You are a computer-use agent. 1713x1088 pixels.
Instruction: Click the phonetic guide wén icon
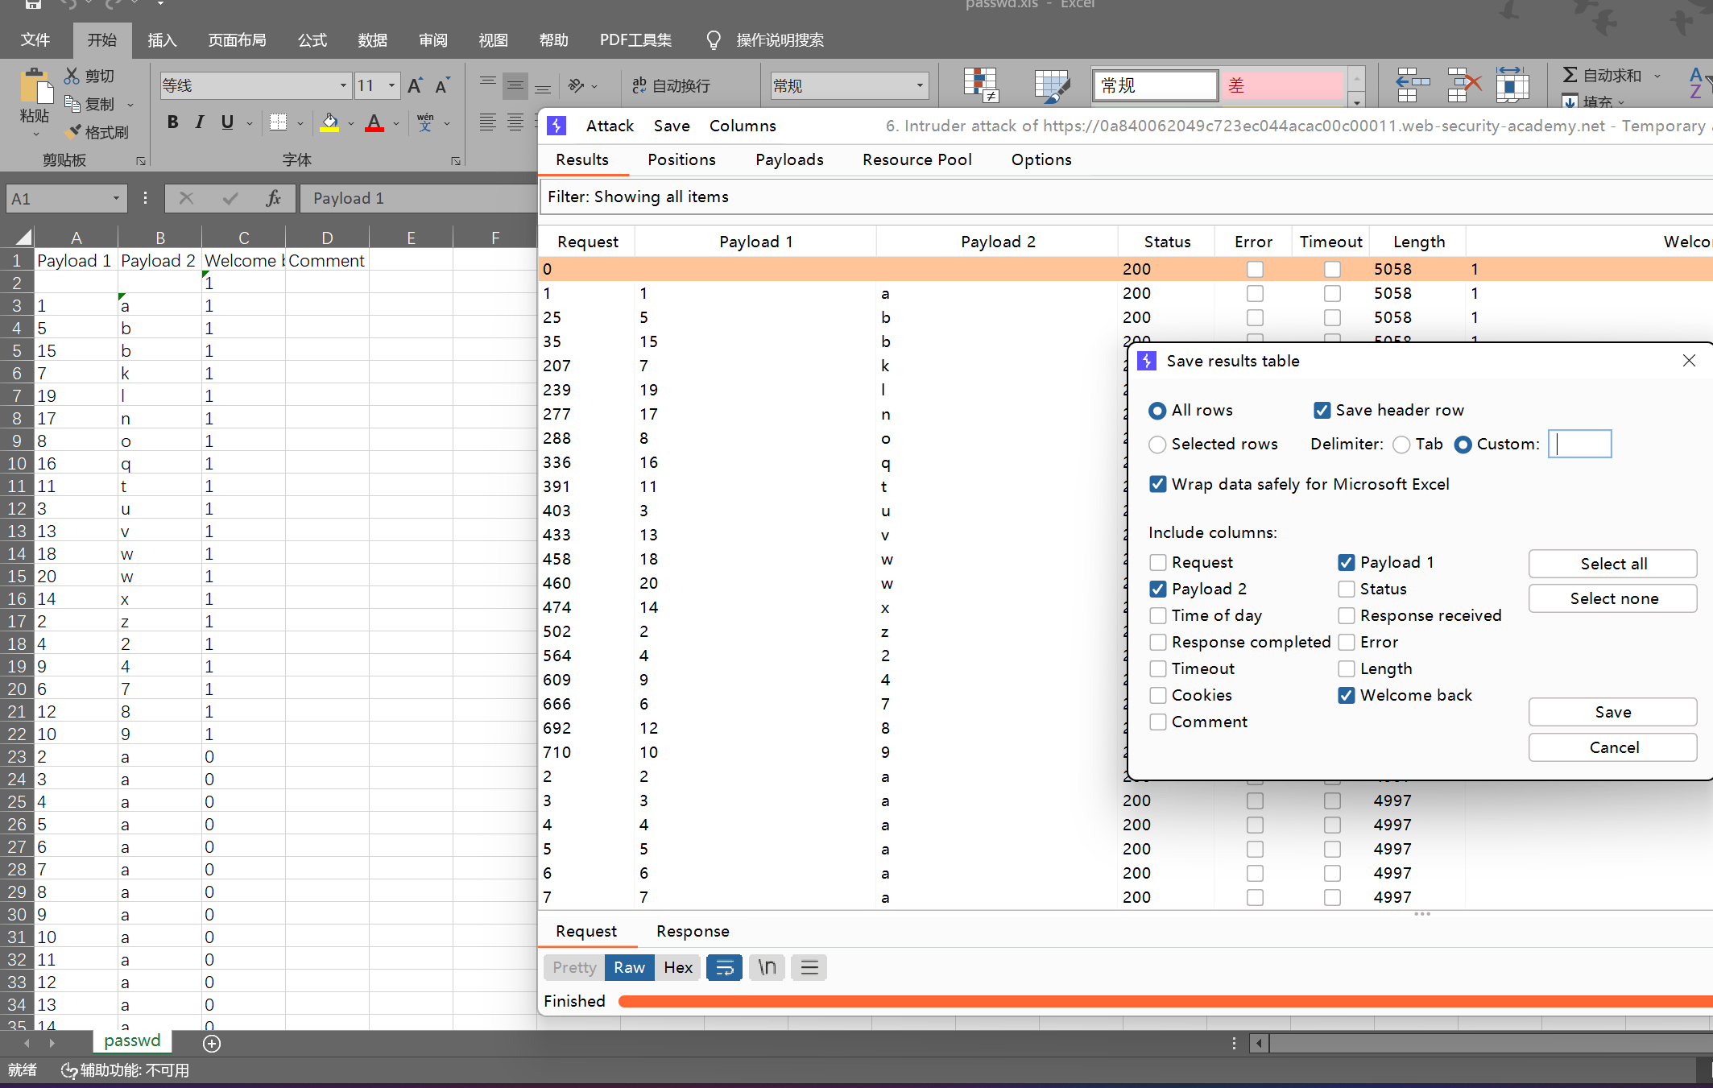425,122
